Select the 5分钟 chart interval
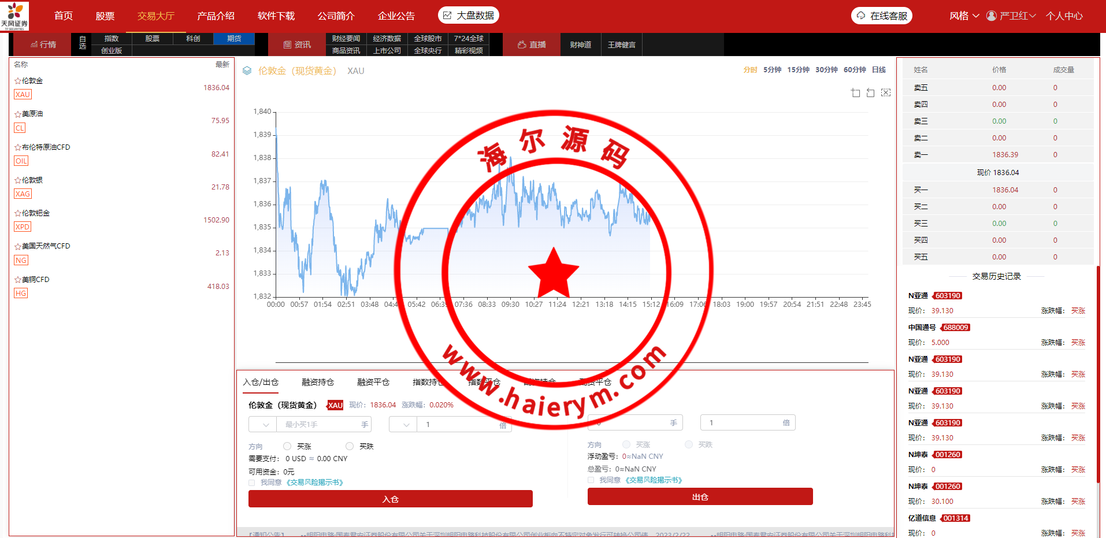Viewport: 1106px width, 538px height. point(772,70)
